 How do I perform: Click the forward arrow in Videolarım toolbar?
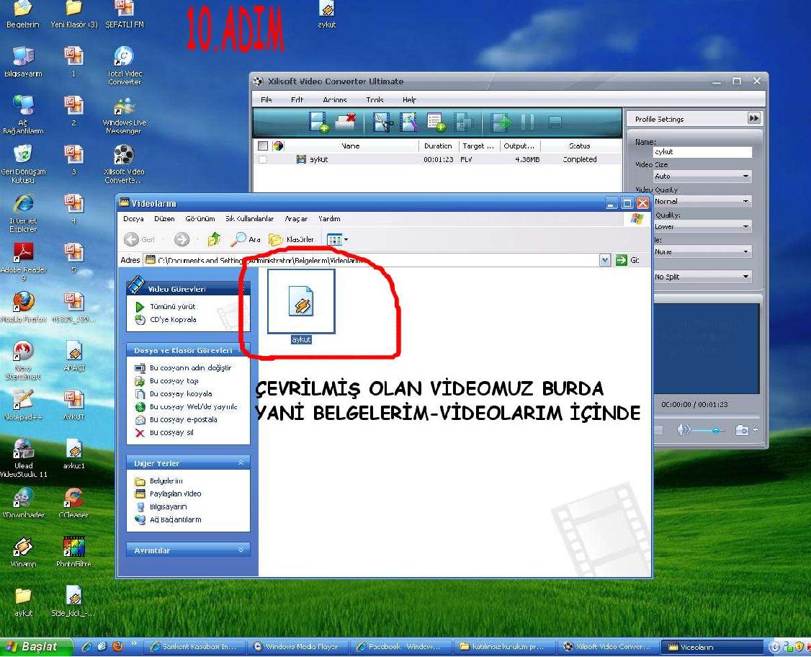coord(182,239)
